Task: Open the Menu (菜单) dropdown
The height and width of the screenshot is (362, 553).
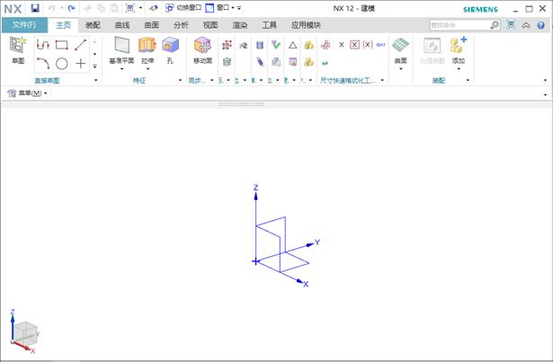Action: pyautogui.click(x=29, y=93)
